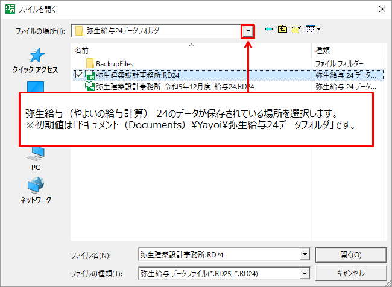
Task: Open the view menu icon
Action: pyautogui.click(x=313, y=30)
